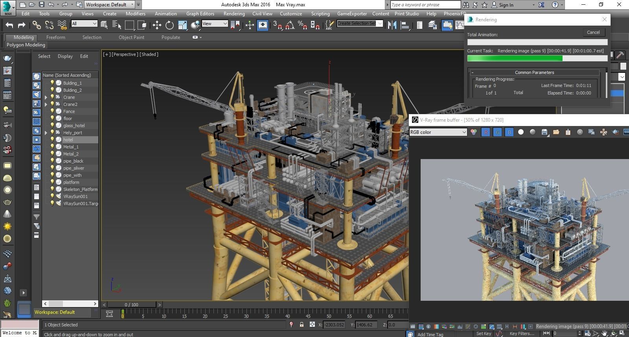
Task: Pick the Rectangular Selection Region tool
Action: click(129, 25)
